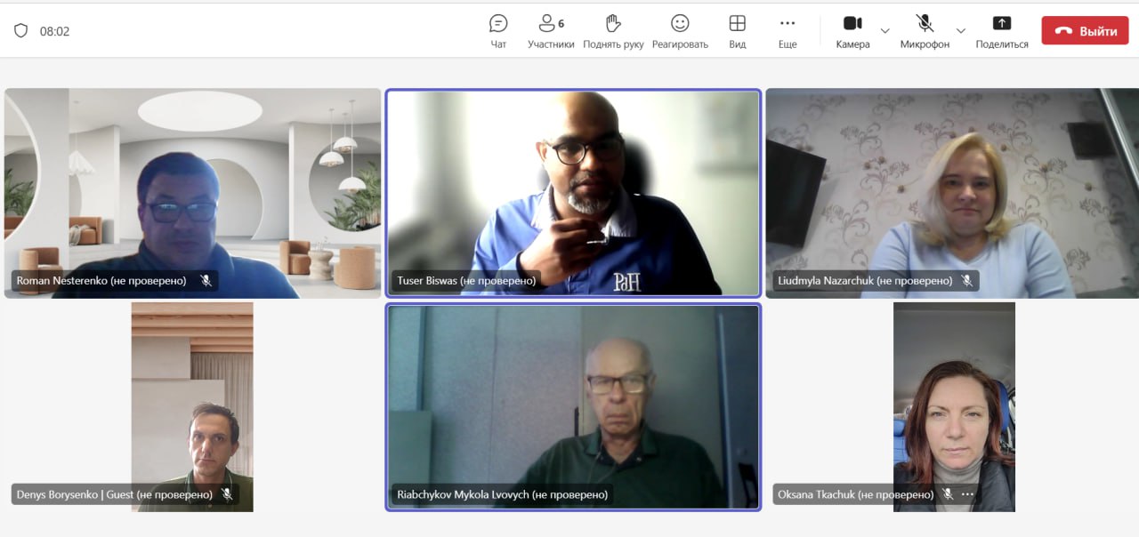Click Поделиться to share content
This screenshot has height=537, width=1139.
pos(1002,31)
